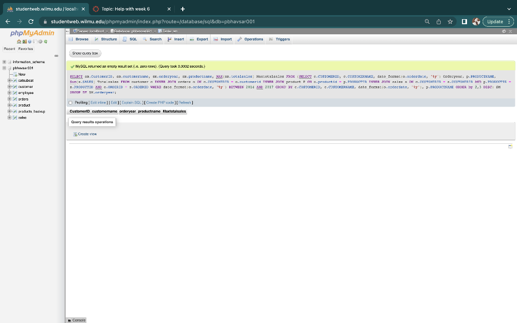Open the Console bar at bottom
The image size is (517, 323).
(x=77, y=320)
